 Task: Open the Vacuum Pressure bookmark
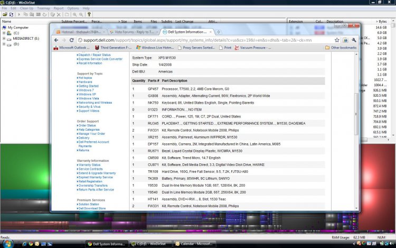(252, 48)
